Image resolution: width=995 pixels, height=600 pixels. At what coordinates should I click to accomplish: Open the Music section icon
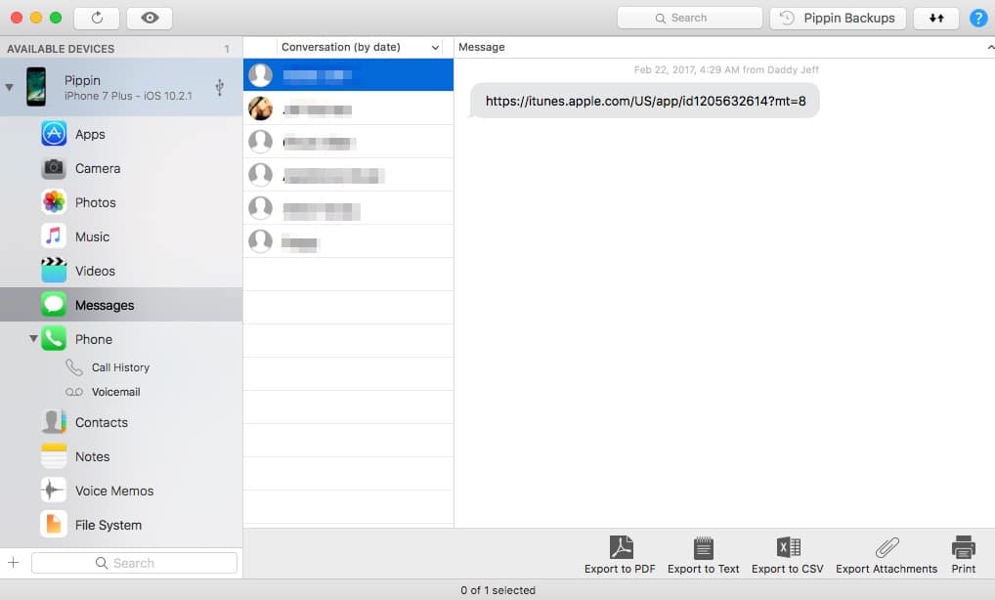[54, 236]
